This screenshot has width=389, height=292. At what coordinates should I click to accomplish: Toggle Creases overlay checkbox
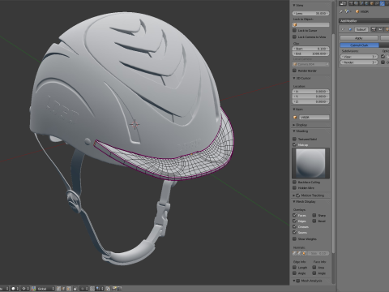[x=294, y=226]
